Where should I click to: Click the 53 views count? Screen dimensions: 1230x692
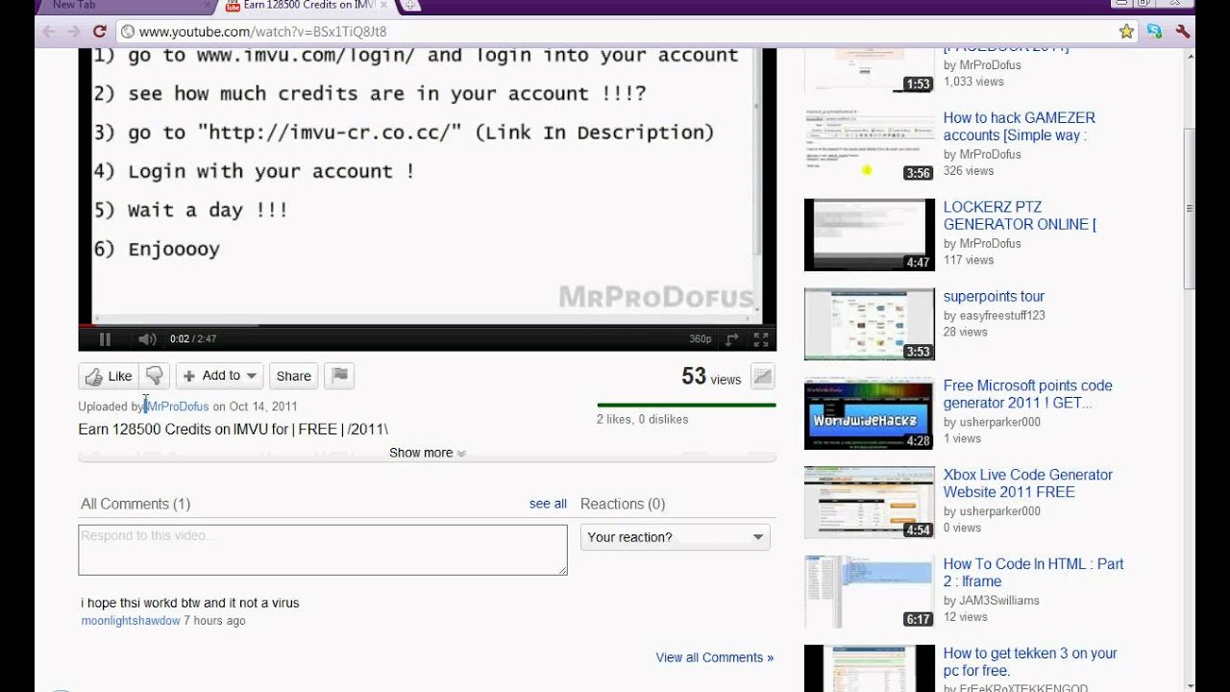711,377
